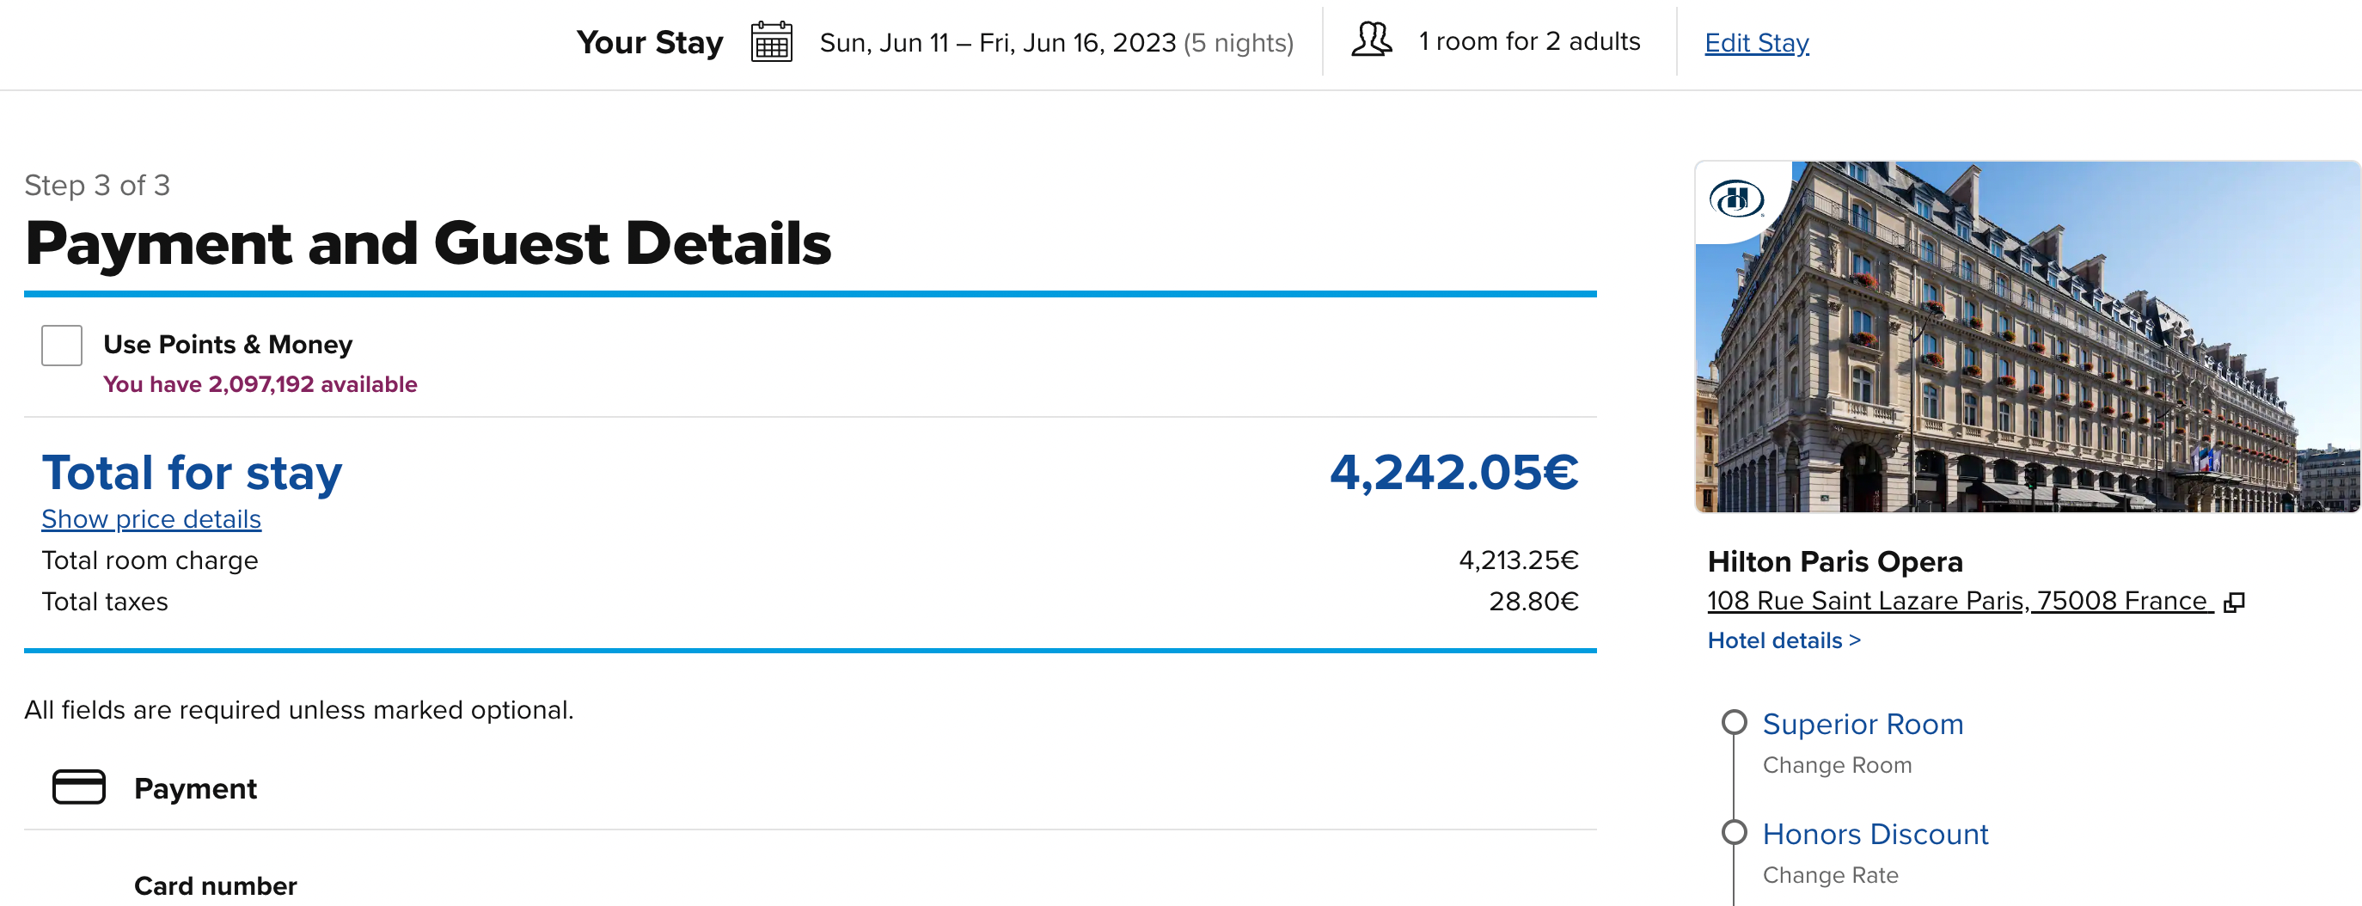Expand Show price details
The width and height of the screenshot is (2362, 906).
click(151, 519)
